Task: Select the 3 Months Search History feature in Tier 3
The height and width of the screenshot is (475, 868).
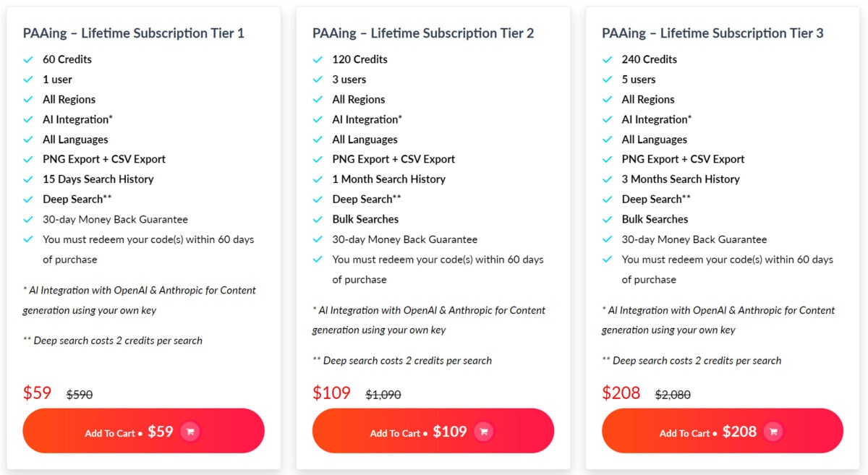Action: point(680,179)
